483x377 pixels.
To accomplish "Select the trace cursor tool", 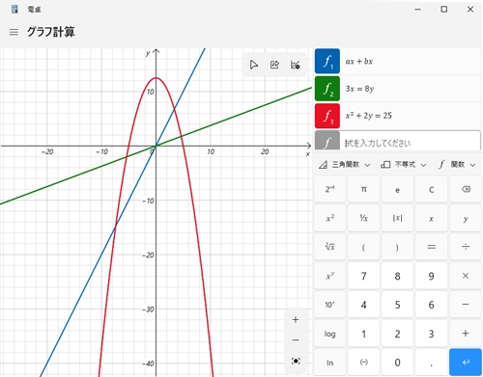I will (254, 65).
